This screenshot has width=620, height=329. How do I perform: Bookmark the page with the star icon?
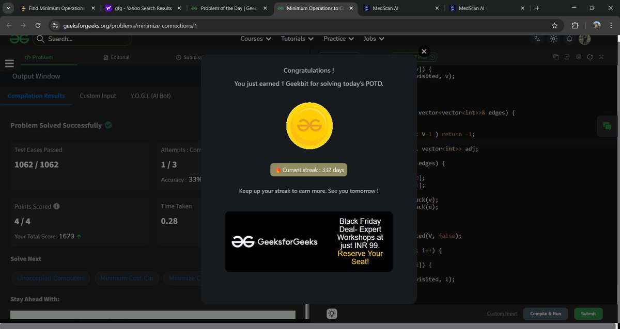point(554,25)
